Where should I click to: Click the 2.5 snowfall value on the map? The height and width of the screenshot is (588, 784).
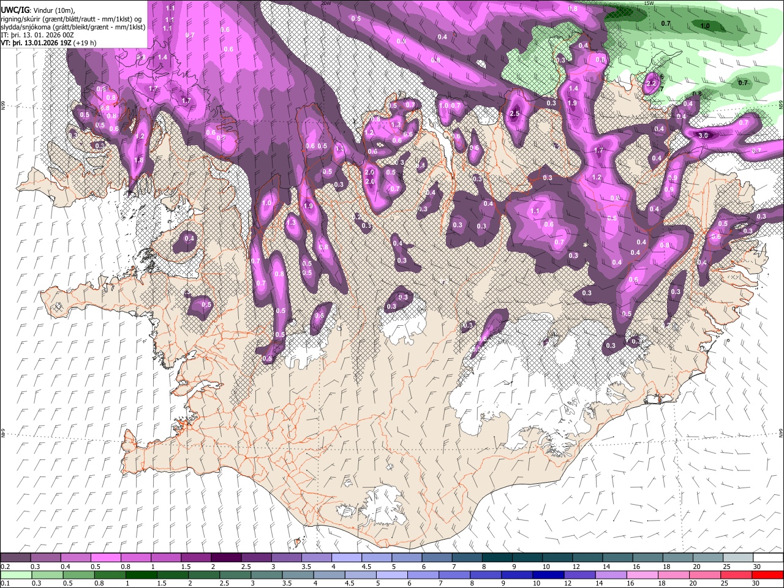click(x=514, y=113)
